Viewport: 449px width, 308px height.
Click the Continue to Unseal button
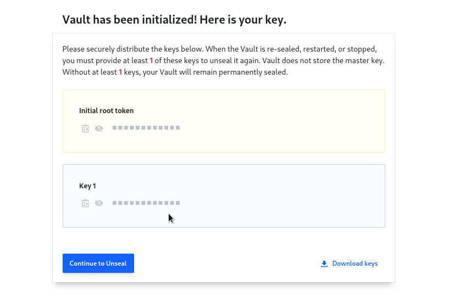98,263
